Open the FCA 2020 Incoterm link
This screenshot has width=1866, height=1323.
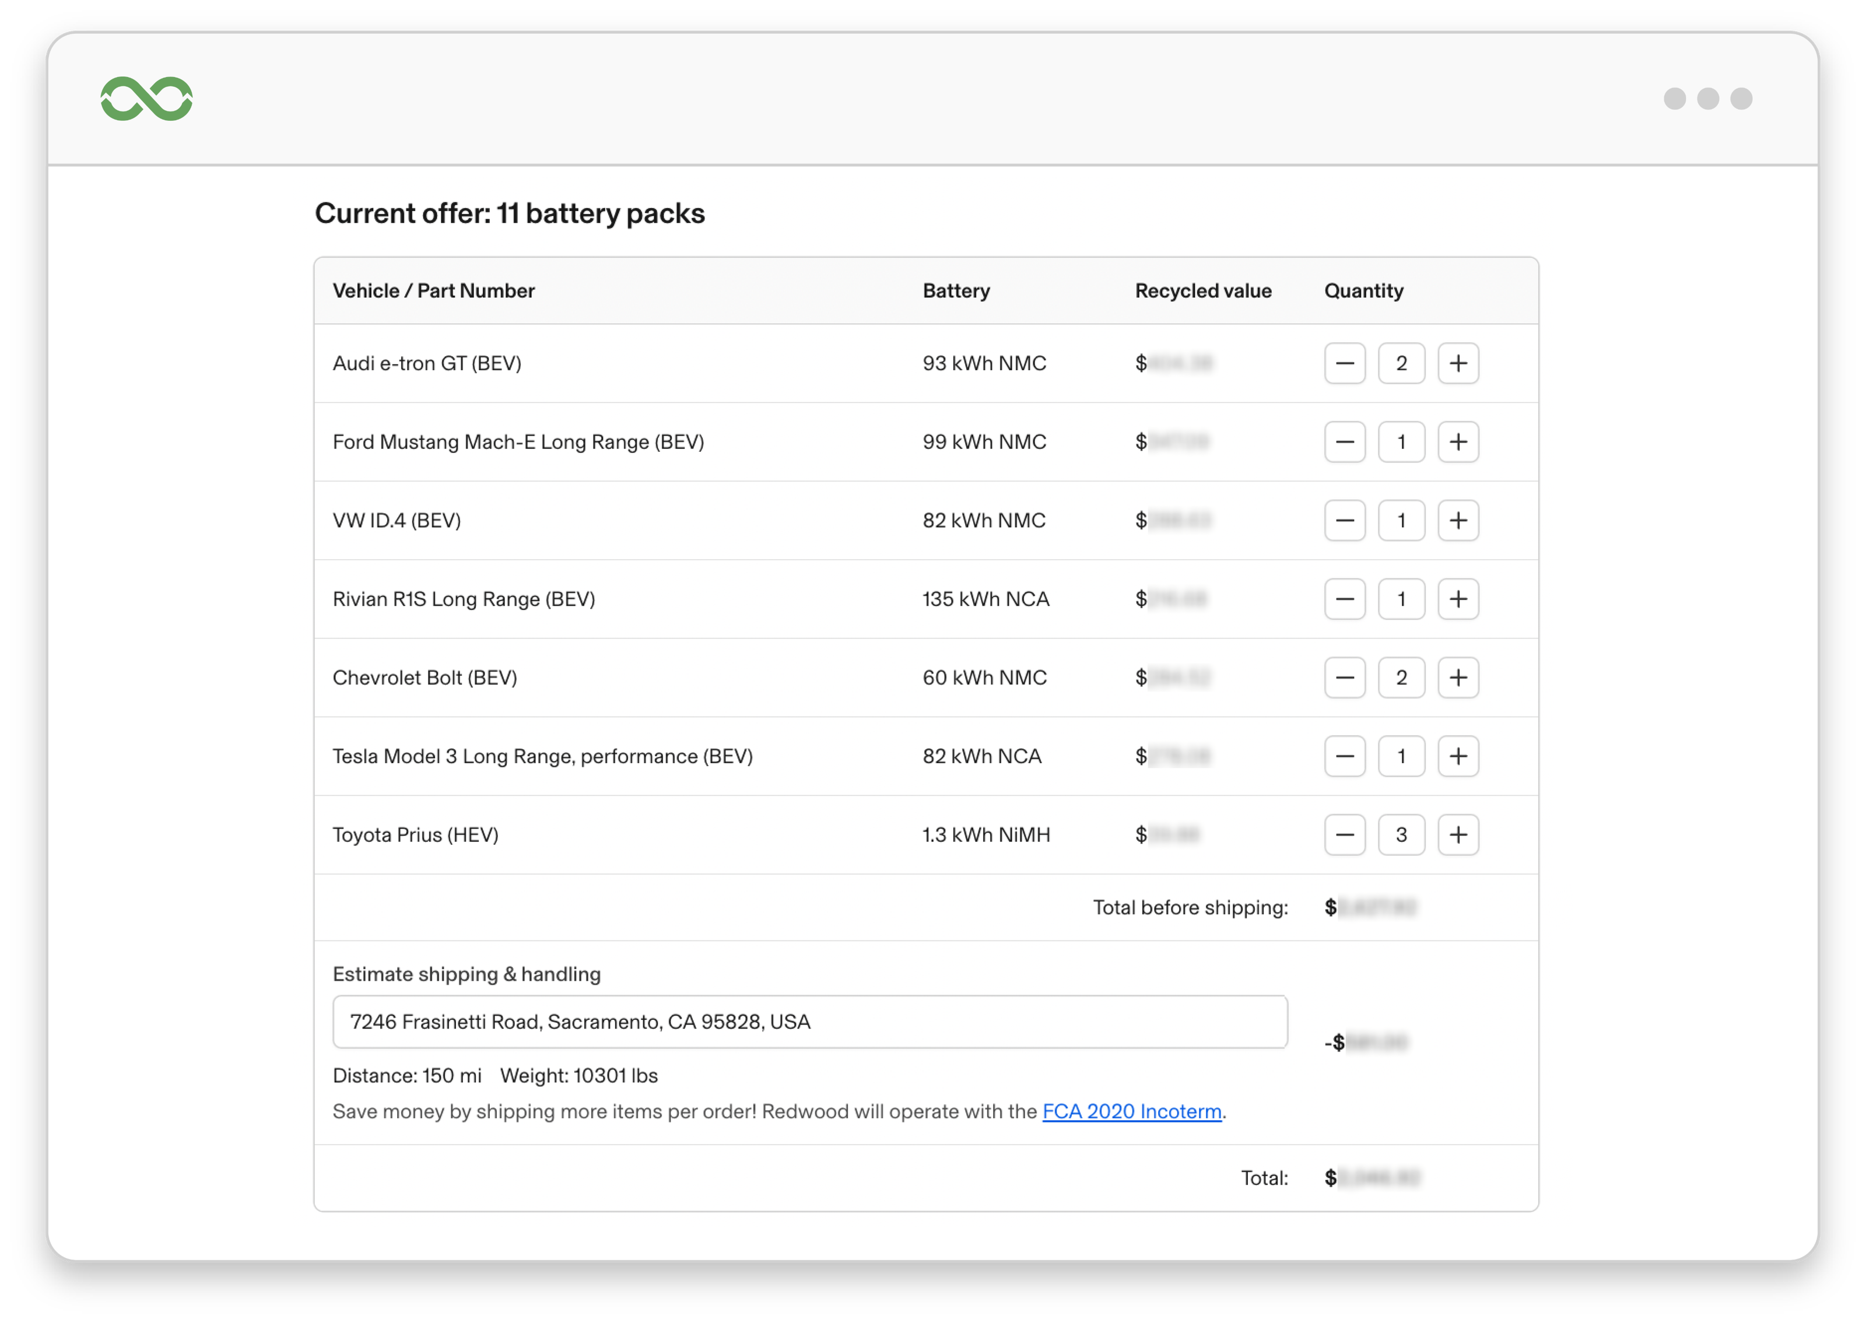1131,1112
